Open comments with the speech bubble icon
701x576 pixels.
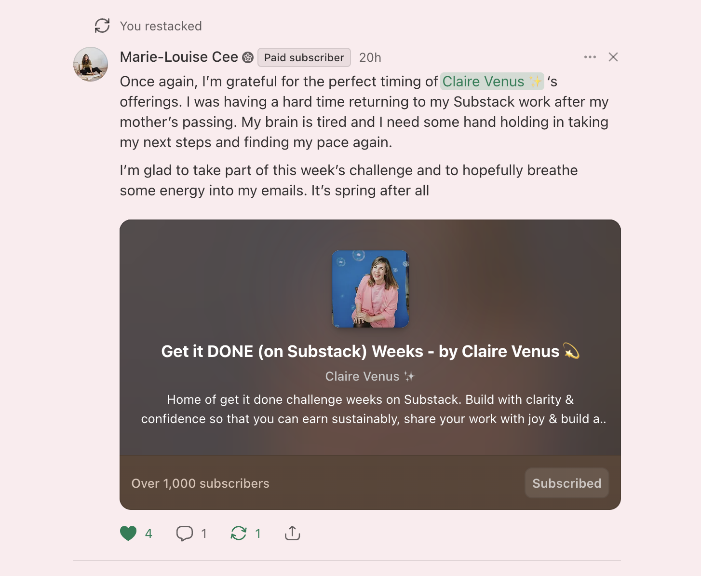185,534
